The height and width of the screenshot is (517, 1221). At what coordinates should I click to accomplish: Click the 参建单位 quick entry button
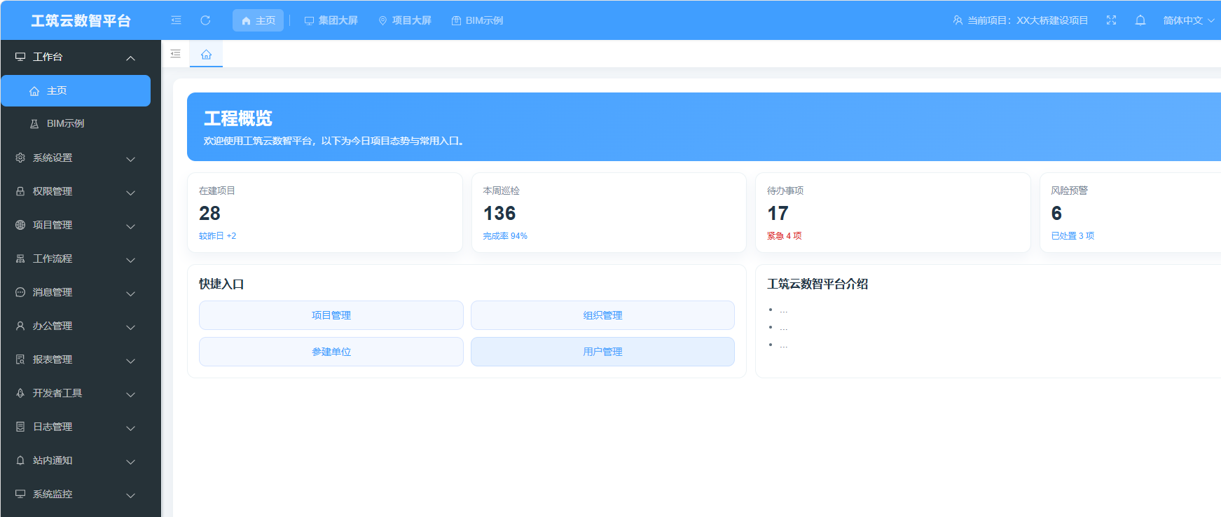[x=331, y=352]
